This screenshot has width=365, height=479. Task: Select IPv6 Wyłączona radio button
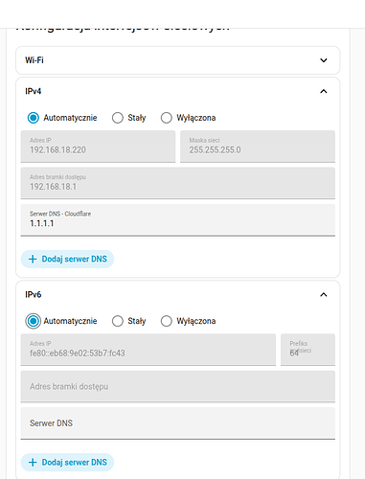click(x=167, y=321)
